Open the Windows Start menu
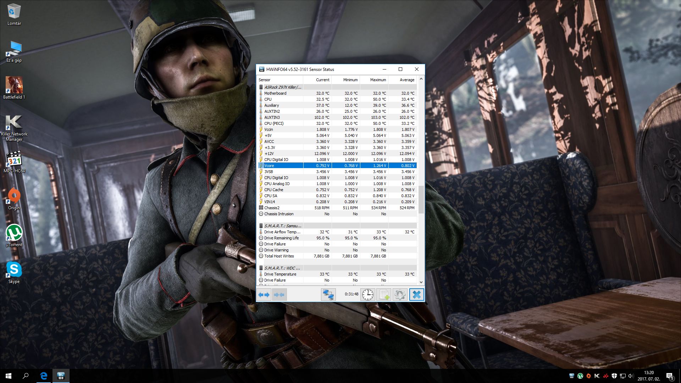This screenshot has height=383, width=681. pyautogui.click(x=9, y=376)
